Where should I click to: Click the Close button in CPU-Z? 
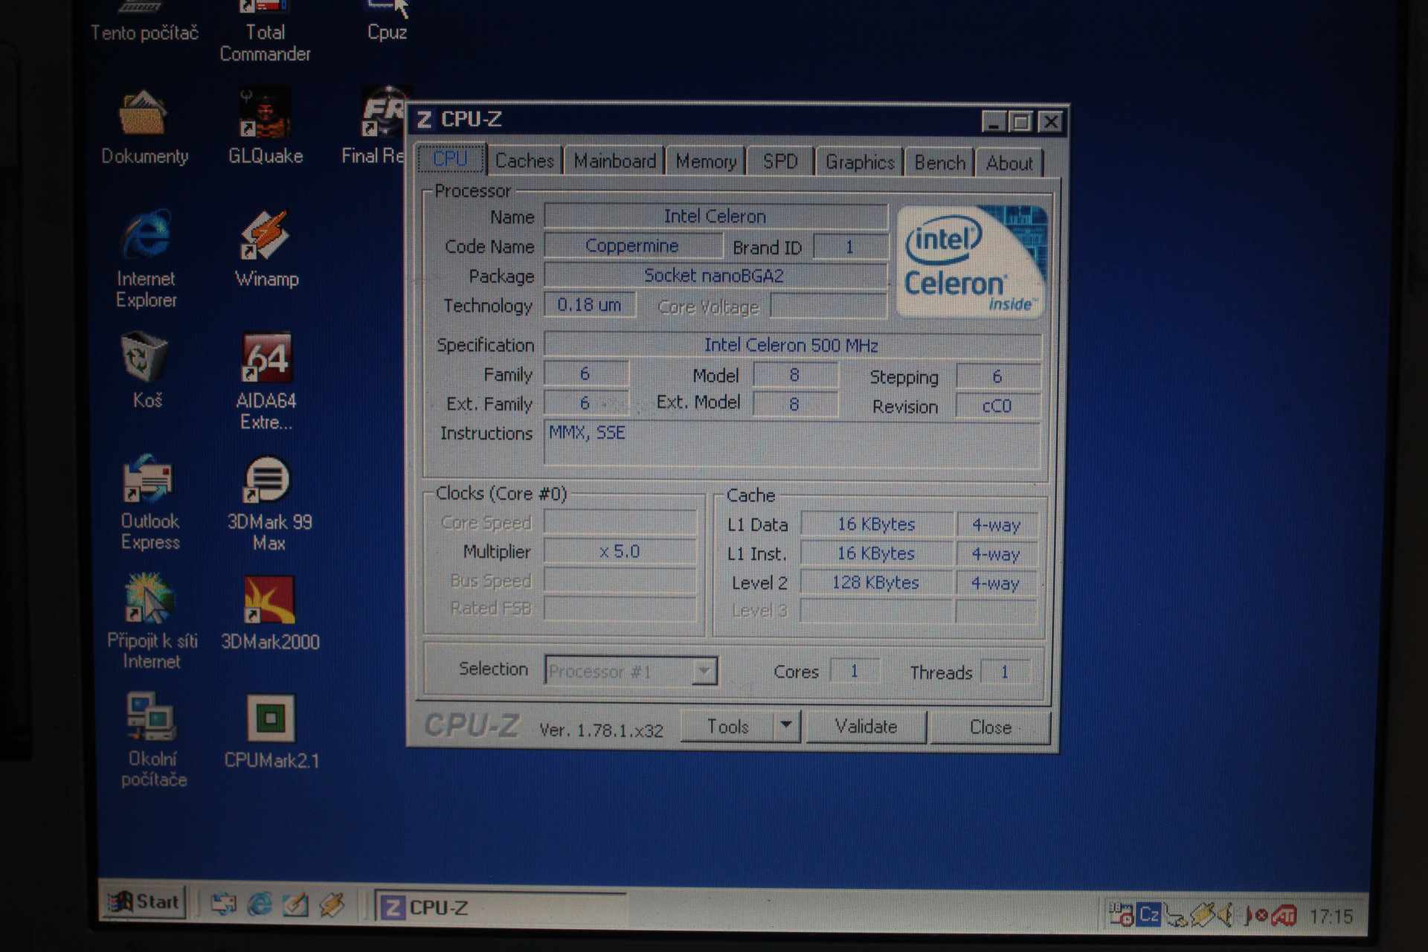(x=990, y=727)
